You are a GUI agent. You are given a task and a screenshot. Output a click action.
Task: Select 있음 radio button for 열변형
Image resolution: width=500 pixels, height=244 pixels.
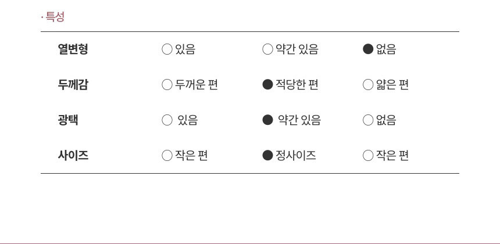tap(167, 49)
